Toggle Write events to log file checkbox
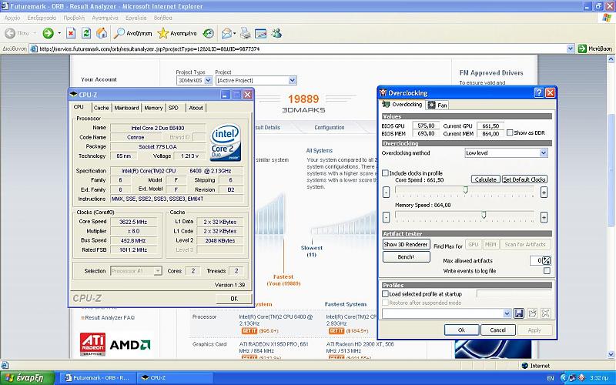The height and width of the screenshot is (385, 616). click(547, 271)
